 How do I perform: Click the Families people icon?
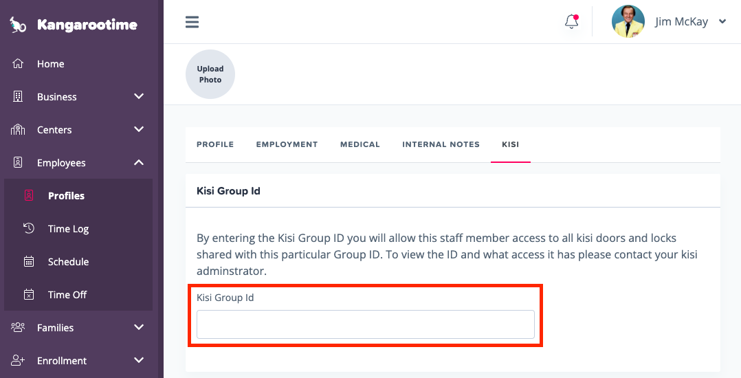(x=19, y=328)
